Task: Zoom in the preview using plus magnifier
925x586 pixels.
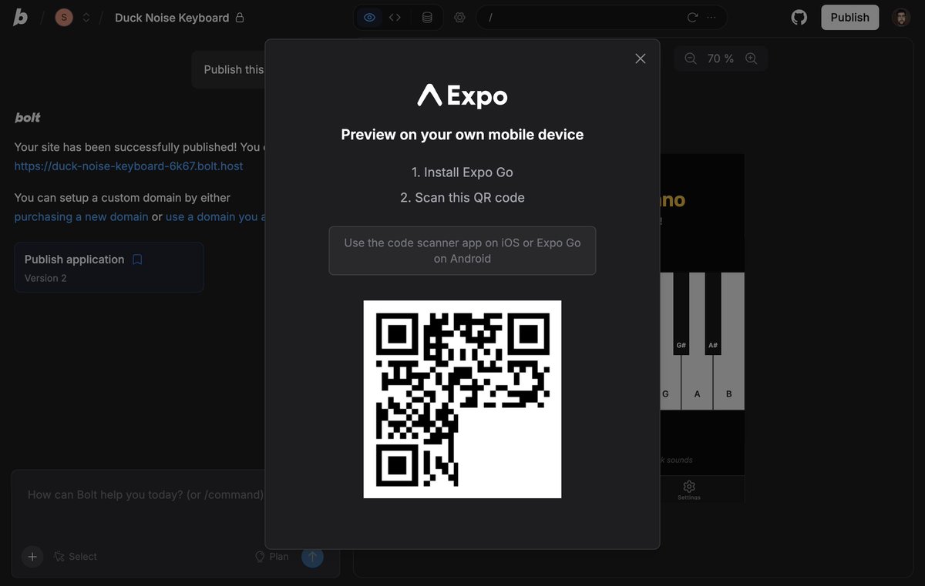Action: pyautogui.click(x=751, y=59)
